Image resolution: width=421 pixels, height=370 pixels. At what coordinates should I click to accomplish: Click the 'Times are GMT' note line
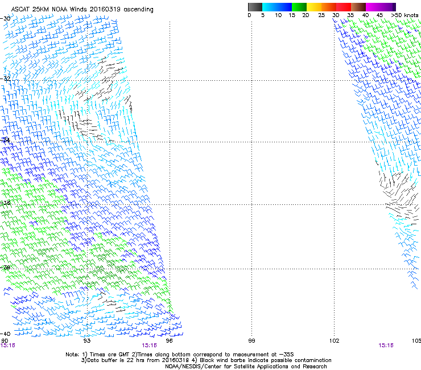click(180, 355)
